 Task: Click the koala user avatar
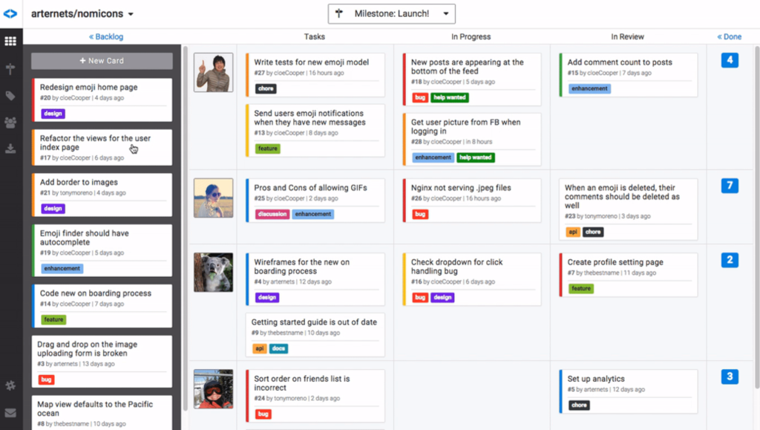coord(213,273)
